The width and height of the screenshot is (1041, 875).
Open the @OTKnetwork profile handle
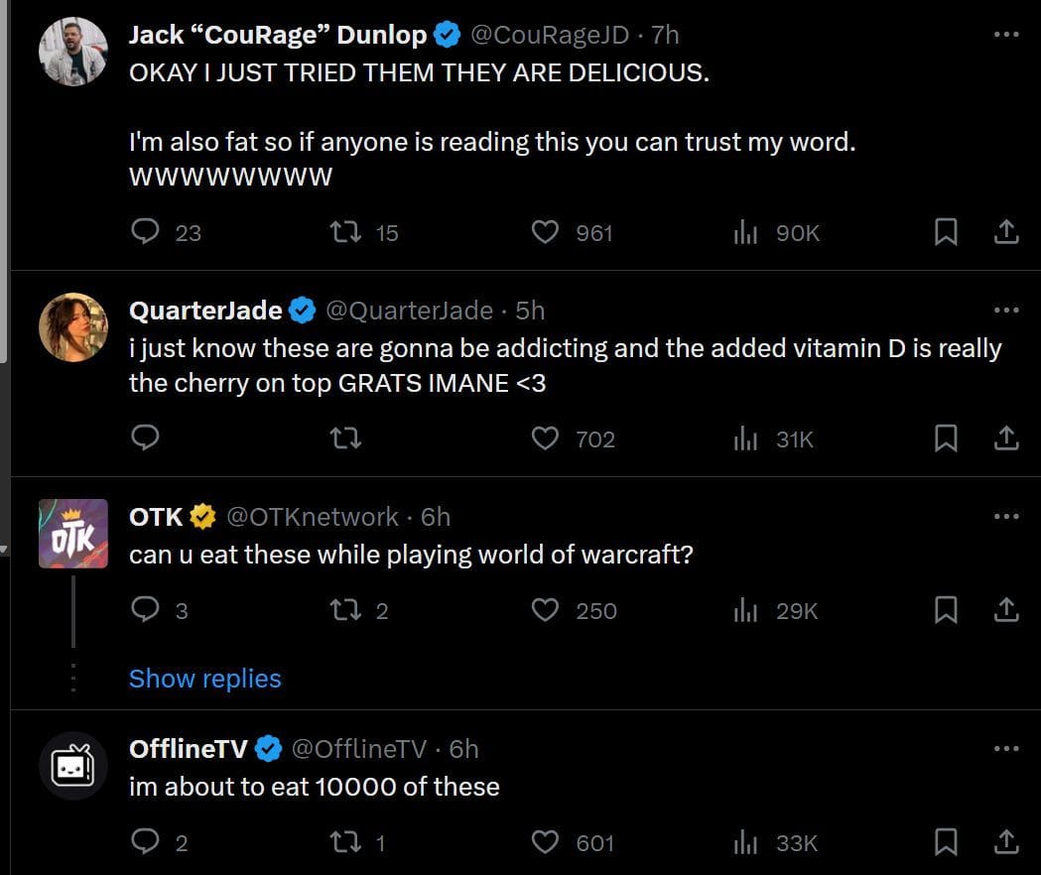pos(313,517)
